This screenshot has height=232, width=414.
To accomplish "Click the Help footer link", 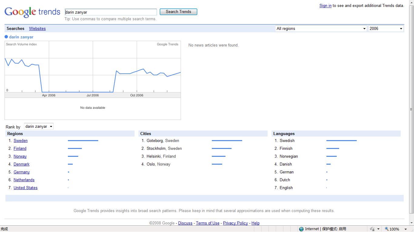I will coord(255,223).
